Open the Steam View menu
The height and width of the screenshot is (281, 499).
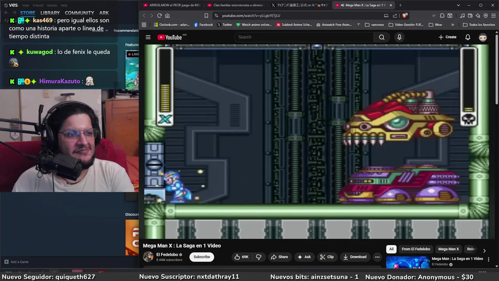(26, 5)
